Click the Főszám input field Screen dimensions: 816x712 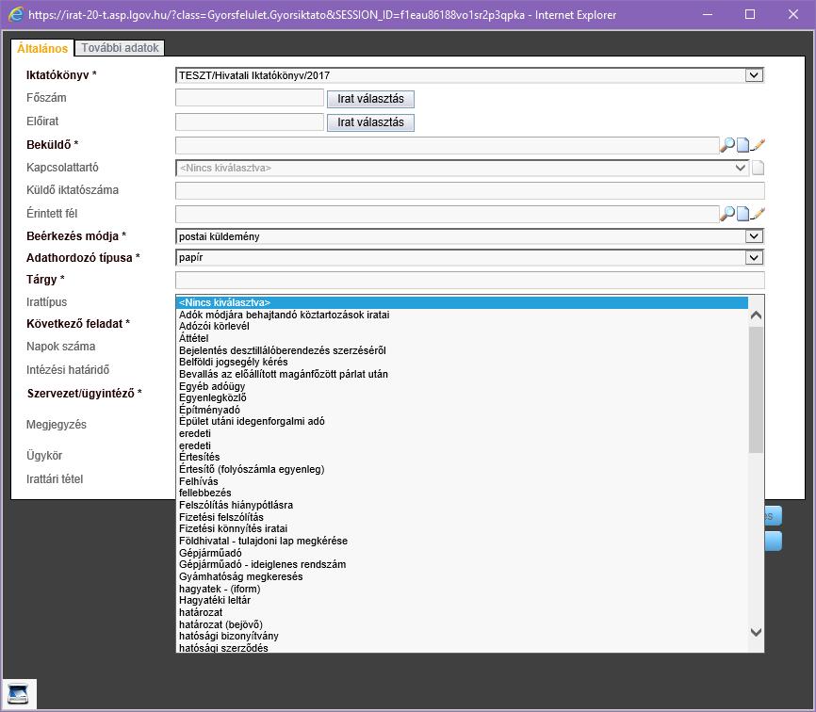click(250, 98)
